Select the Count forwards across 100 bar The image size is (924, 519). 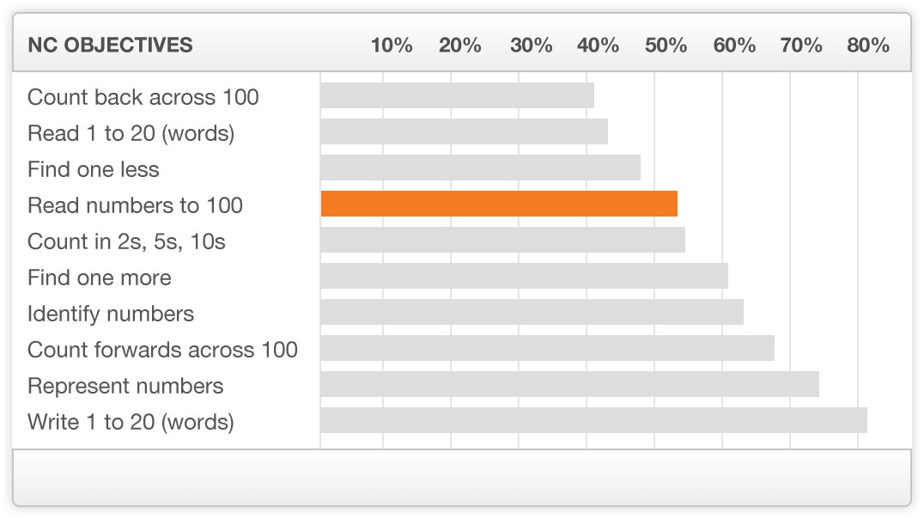pyautogui.click(x=548, y=348)
